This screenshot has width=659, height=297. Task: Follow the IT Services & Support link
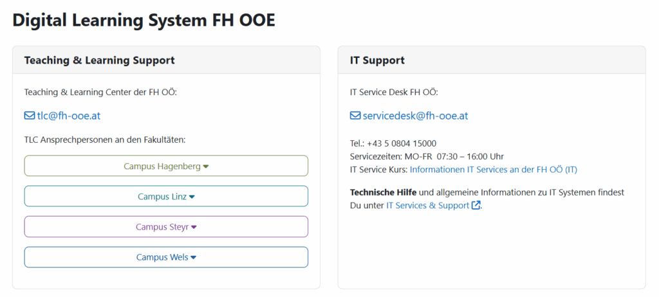[427, 206]
